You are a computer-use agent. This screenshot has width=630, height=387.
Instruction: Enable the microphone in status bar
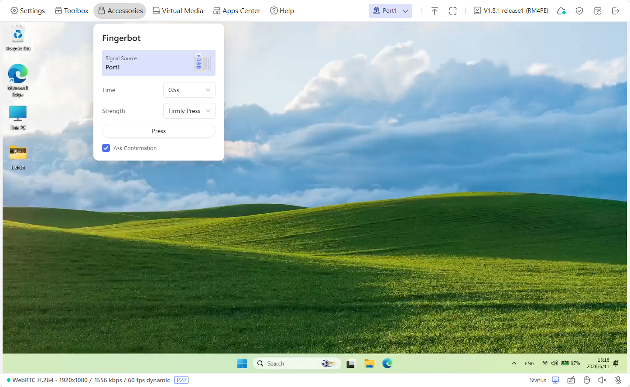point(618,380)
